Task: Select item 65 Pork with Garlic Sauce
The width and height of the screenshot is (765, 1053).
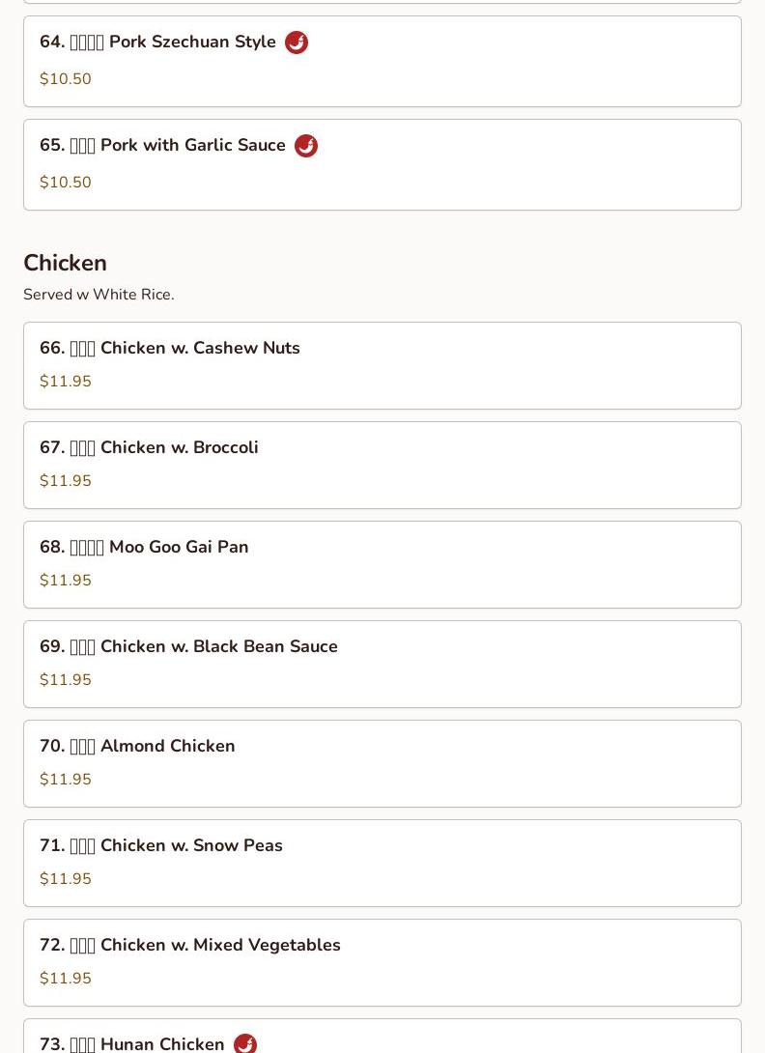Action: pyautogui.click(x=382, y=165)
